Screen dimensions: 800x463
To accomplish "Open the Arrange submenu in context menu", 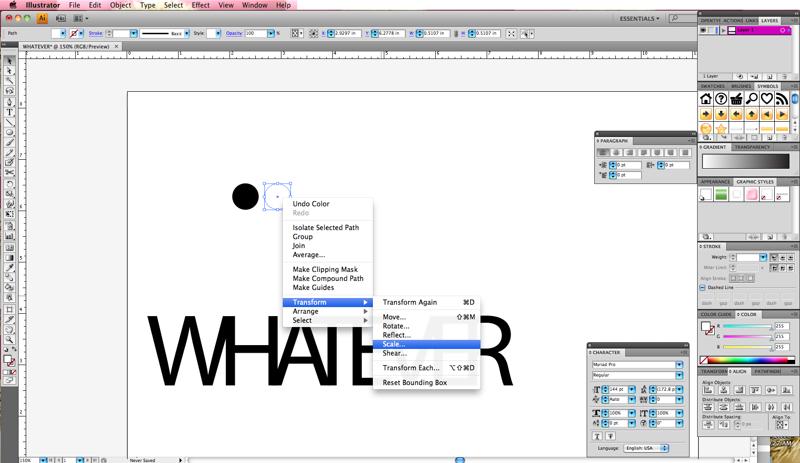I will [328, 311].
